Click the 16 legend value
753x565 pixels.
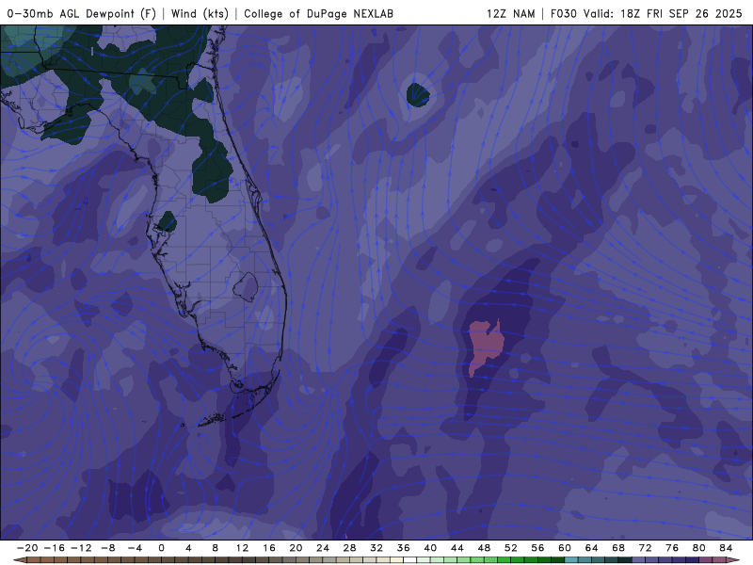click(x=269, y=548)
